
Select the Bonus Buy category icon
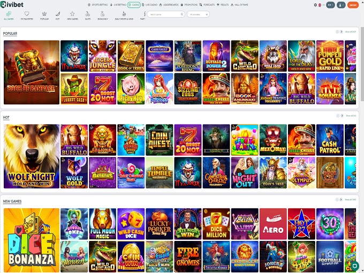[x=102, y=14]
